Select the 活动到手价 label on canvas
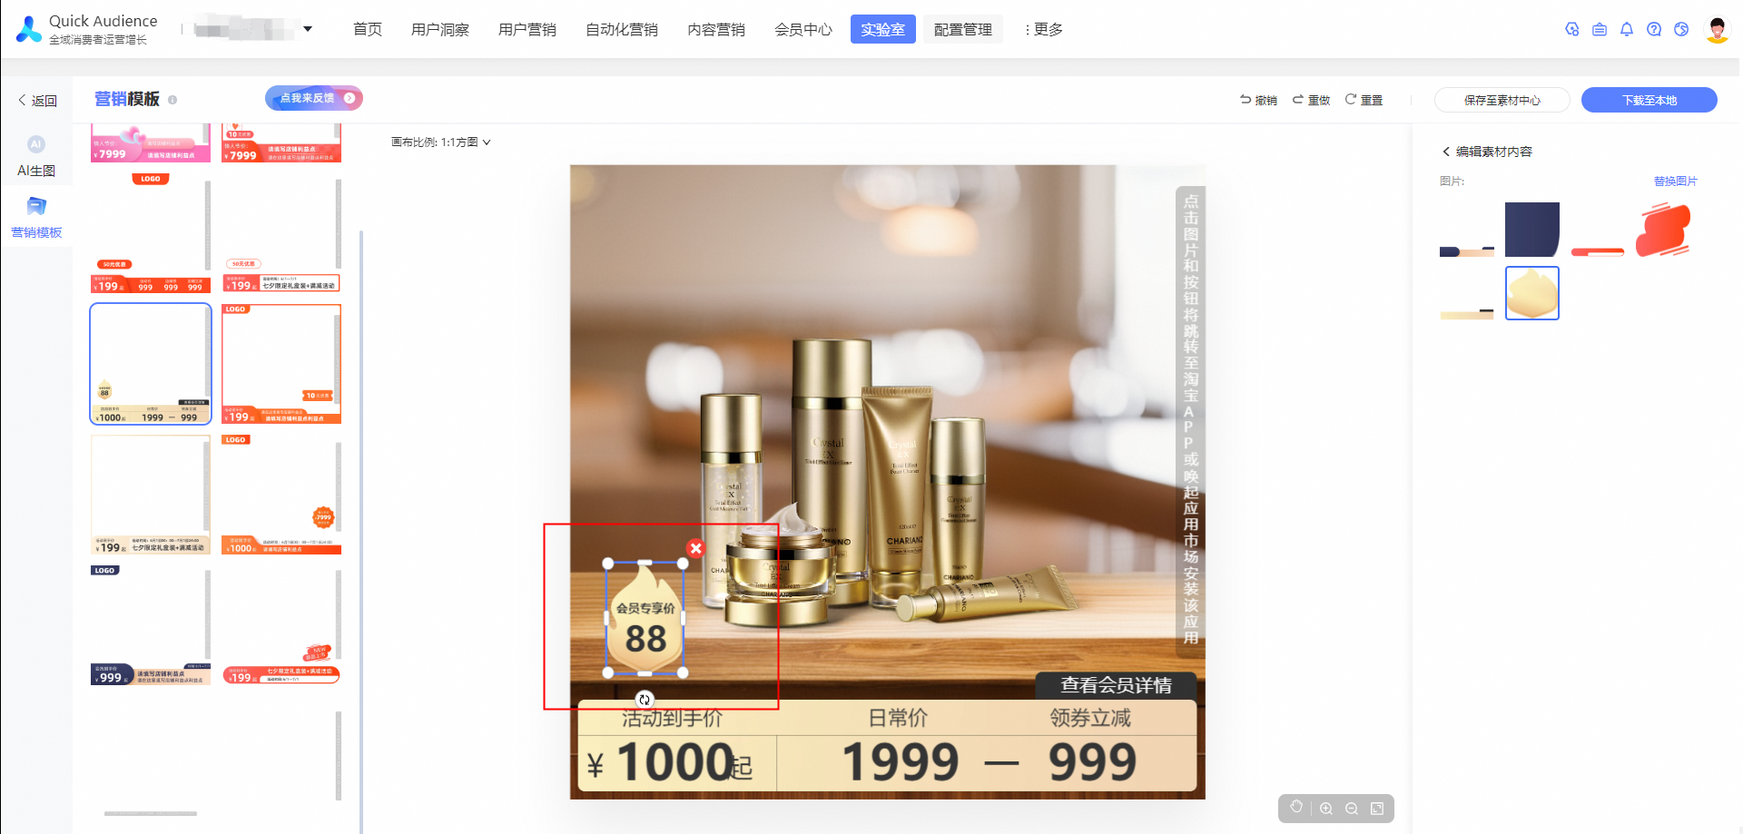This screenshot has width=1743, height=834. point(672,719)
